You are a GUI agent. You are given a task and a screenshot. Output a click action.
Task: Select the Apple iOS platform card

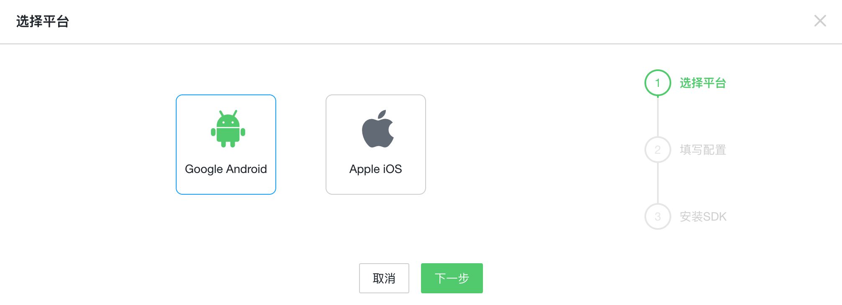(375, 144)
